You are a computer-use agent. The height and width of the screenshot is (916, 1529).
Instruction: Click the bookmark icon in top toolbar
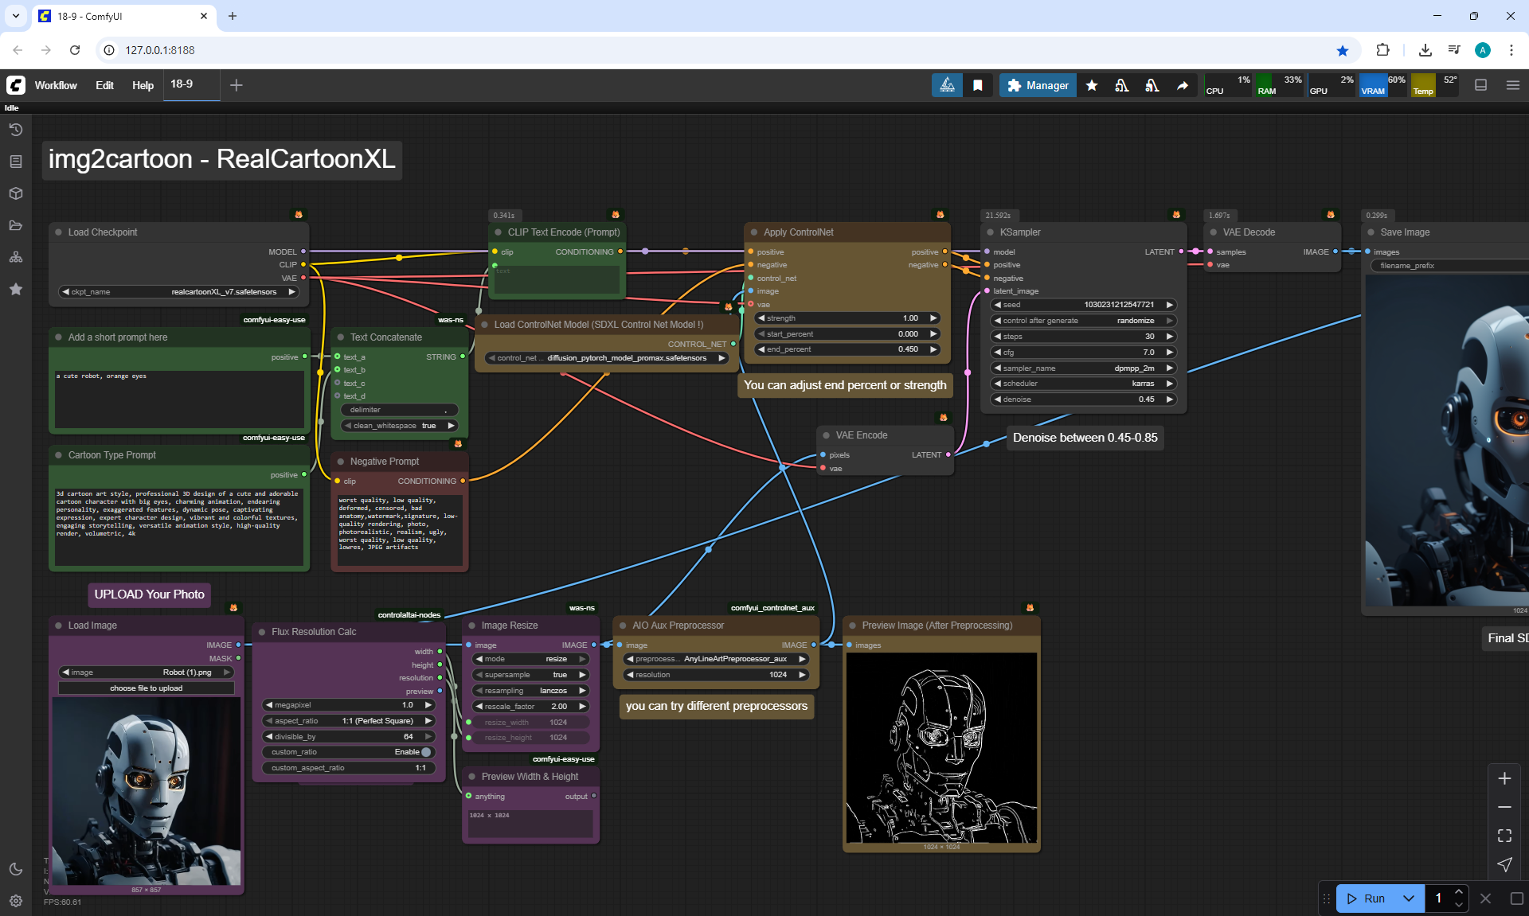(978, 85)
